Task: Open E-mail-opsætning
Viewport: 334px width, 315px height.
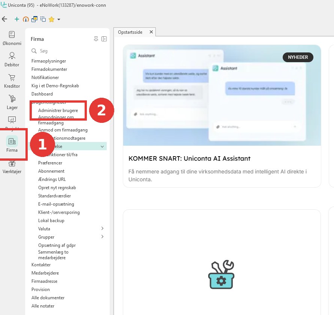Action: click(56, 204)
